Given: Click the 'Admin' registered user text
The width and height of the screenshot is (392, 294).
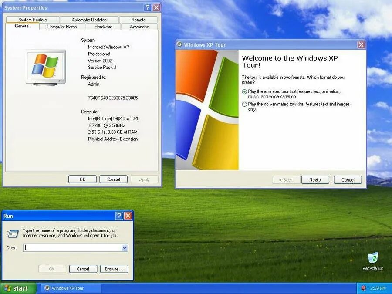Looking at the screenshot, I should (x=94, y=84).
